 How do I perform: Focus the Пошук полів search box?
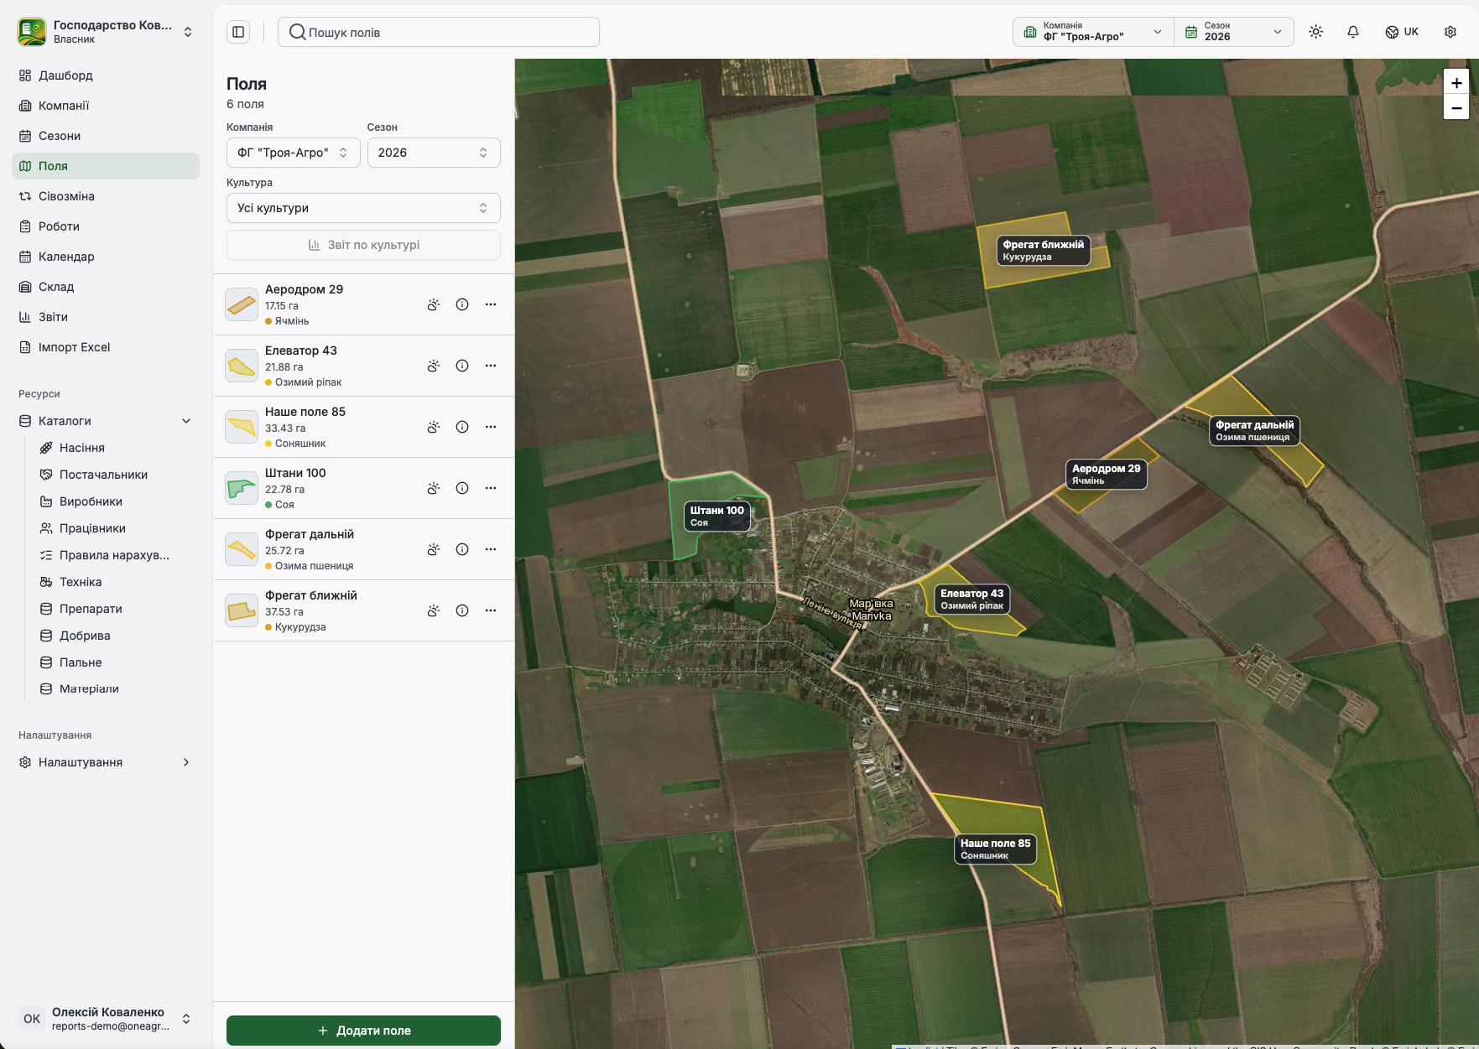(x=439, y=32)
